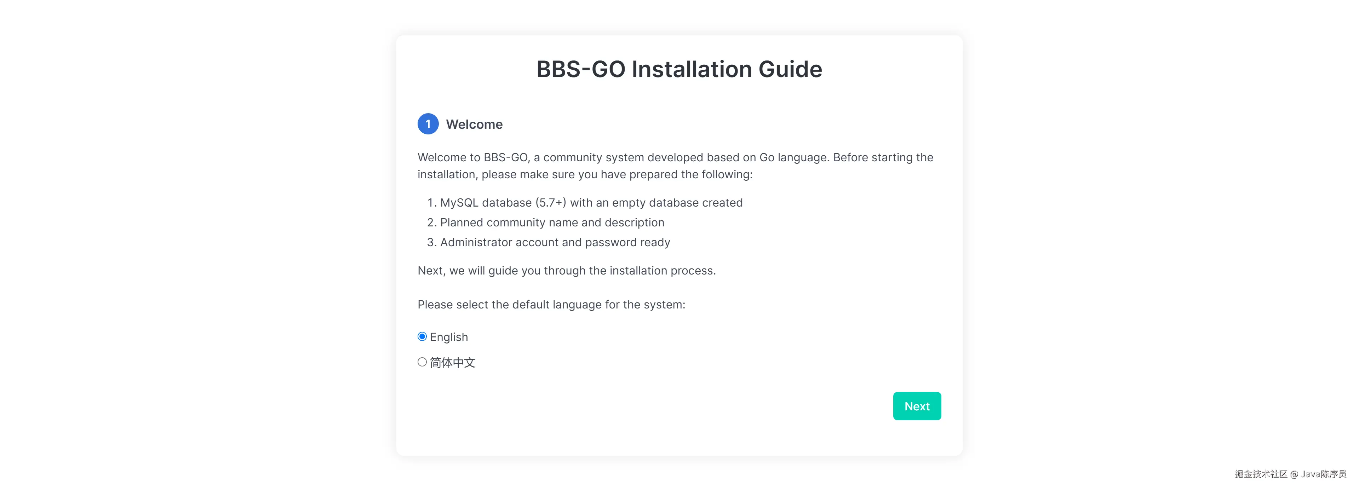Click the Welcome step heading

point(474,125)
